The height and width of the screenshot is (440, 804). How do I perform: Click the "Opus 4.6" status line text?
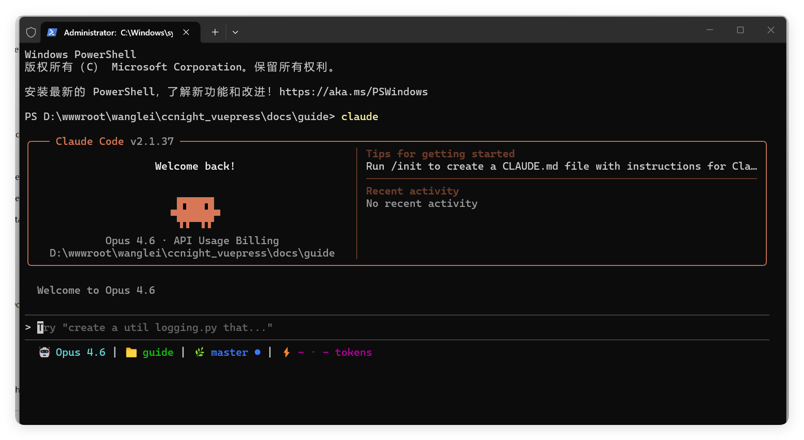pyautogui.click(x=81, y=352)
